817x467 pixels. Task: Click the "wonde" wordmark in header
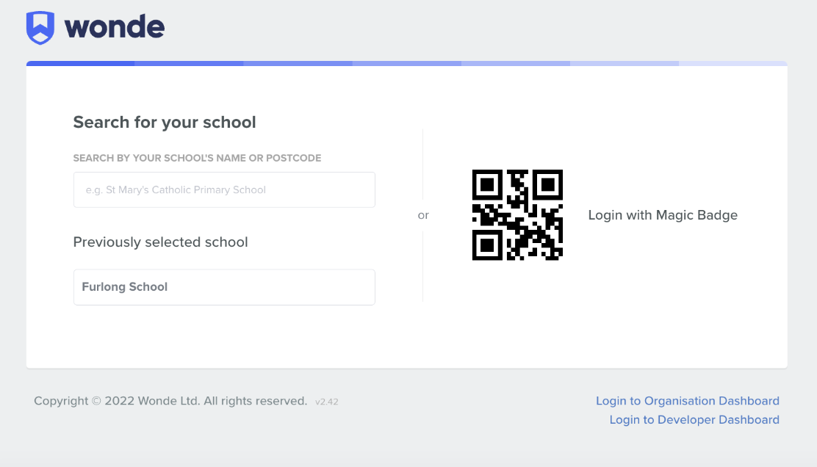pos(115,28)
